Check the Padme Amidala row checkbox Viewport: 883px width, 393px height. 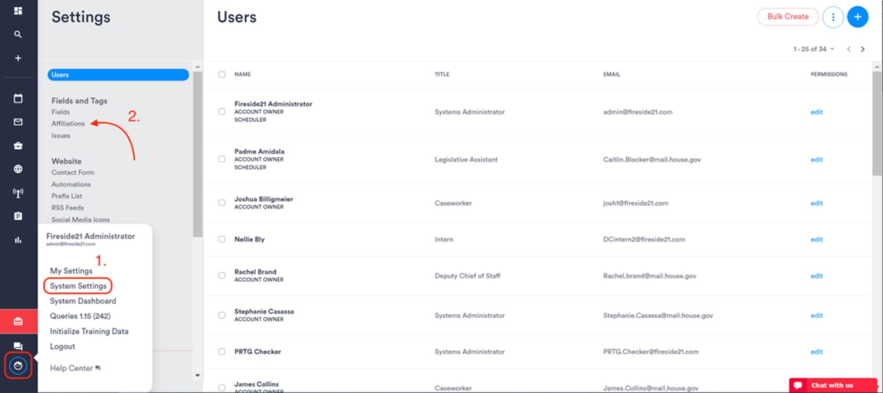tap(222, 159)
